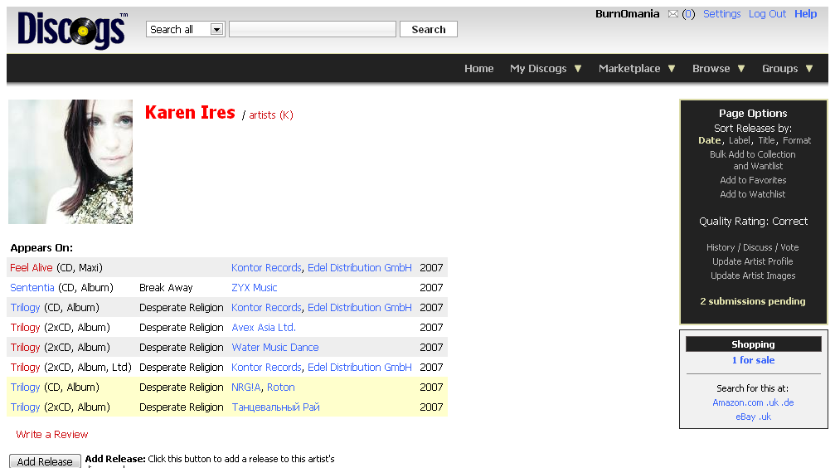Sort releases by Date
The width and height of the screenshot is (835, 468).
[x=709, y=140]
